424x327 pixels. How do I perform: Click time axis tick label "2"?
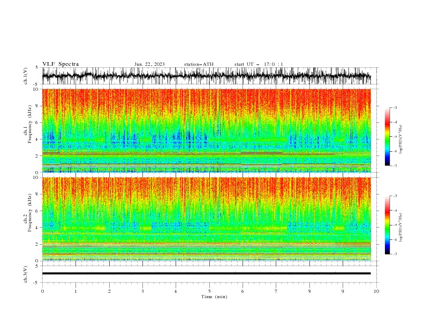click(109, 291)
